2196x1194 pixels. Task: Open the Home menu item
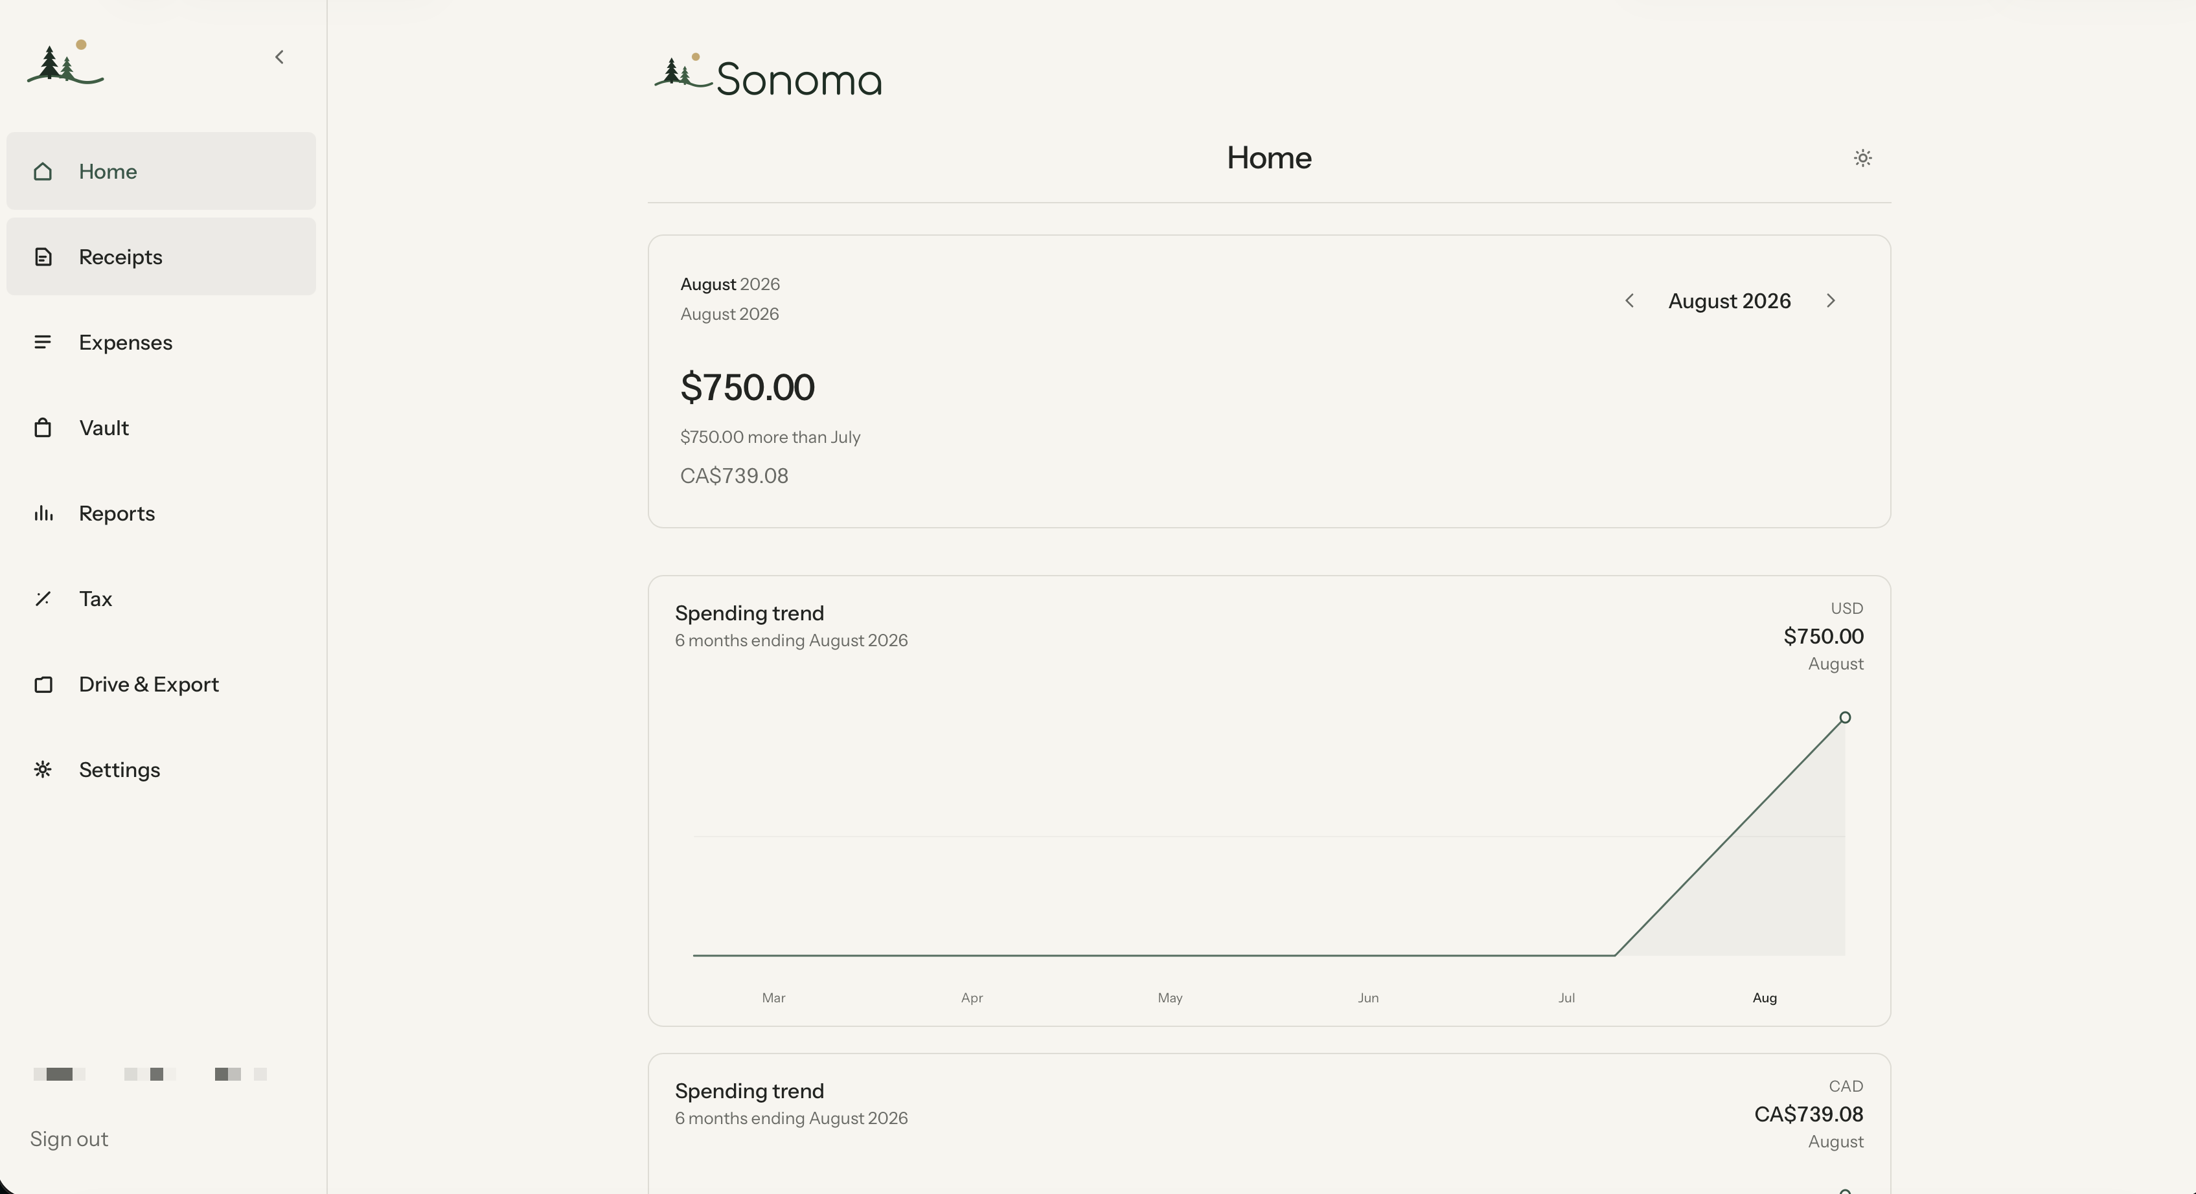[x=161, y=172]
